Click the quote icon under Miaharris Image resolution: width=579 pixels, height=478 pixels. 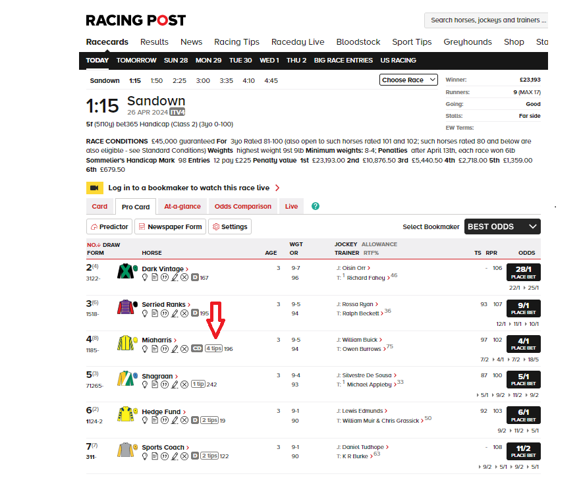(165, 348)
